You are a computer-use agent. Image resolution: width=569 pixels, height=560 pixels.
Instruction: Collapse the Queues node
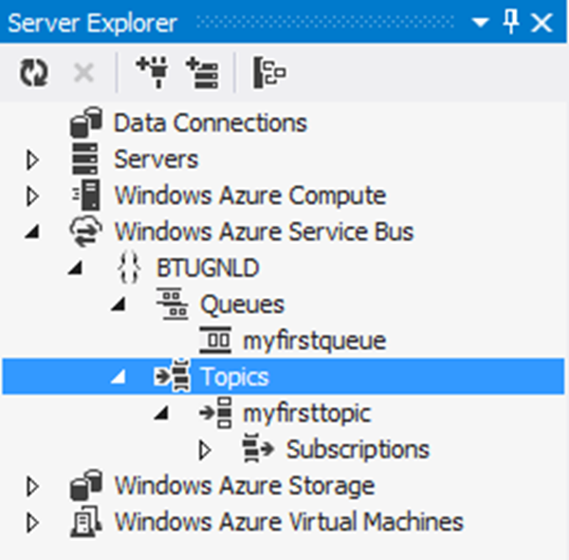[118, 305]
